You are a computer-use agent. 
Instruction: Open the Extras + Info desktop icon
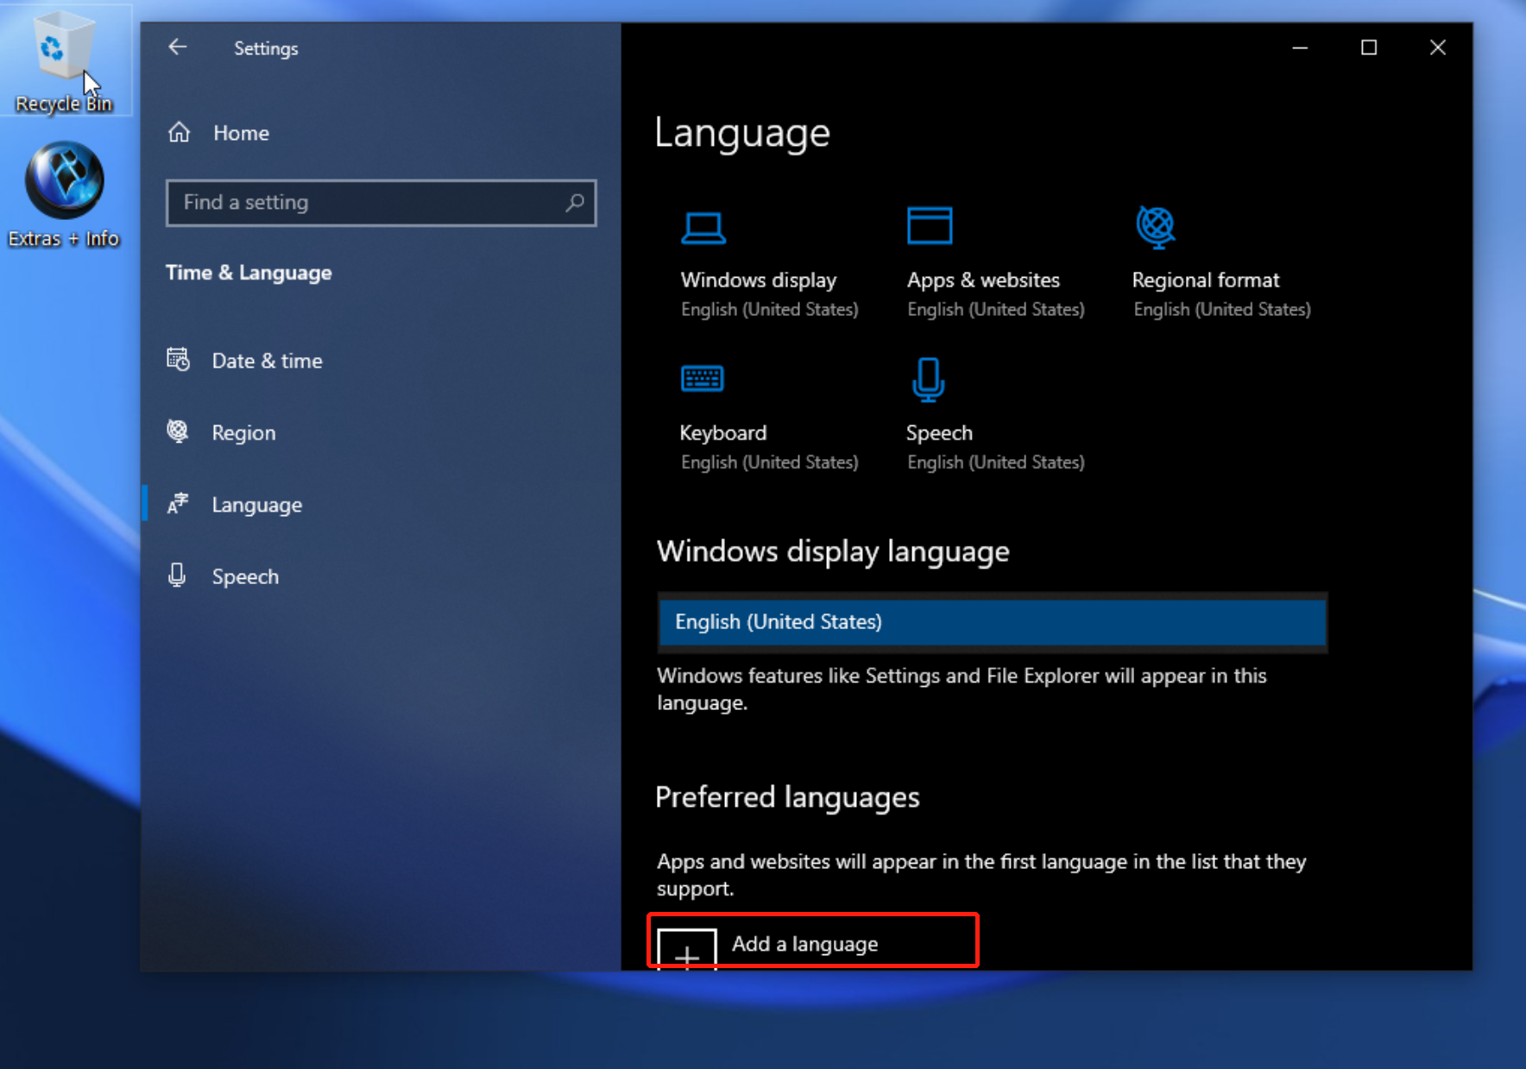[65, 195]
